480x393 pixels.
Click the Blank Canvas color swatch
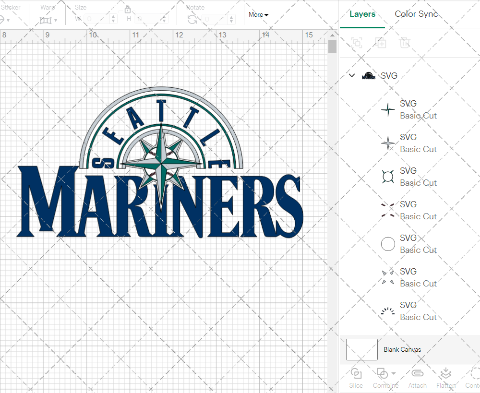(x=361, y=349)
